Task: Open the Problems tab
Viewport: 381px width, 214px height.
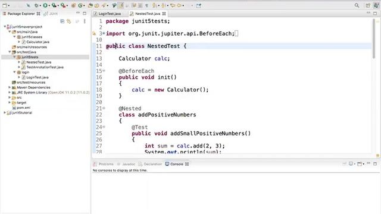Action: (x=104, y=164)
